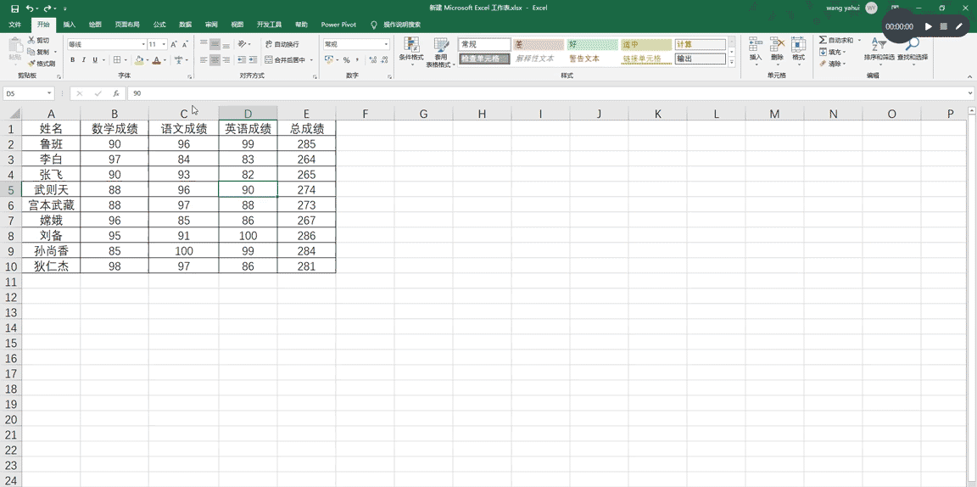Screen dimensions: 977x487
Task: Open the font size dropdown
Action: (x=165, y=44)
